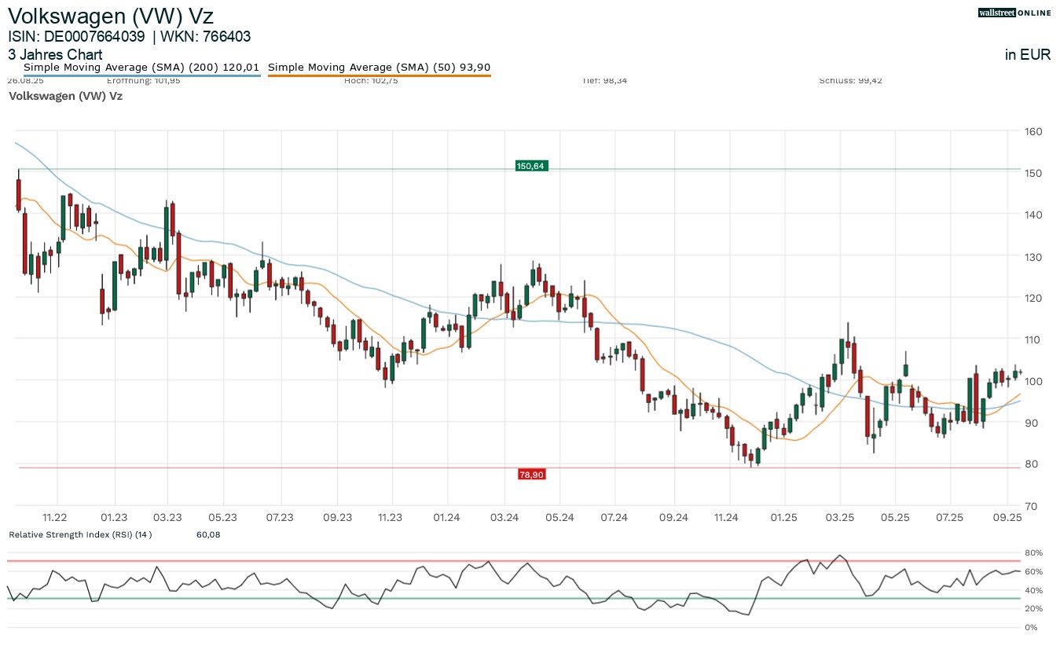Select the '3 Jahres Chart' heading
The width and height of the screenshot is (1060, 653).
(x=55, y=55)
